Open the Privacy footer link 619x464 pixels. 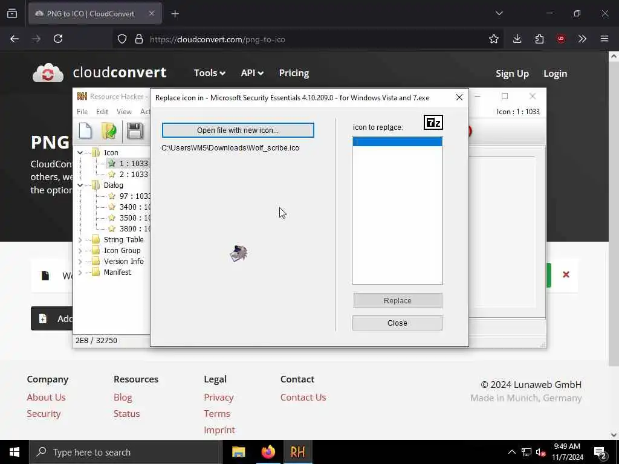coord(219,398)
